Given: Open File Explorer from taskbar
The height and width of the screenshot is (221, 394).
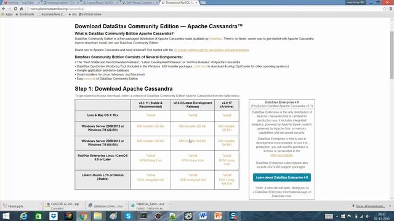Looking at the screenshot, I should [98, 216].
